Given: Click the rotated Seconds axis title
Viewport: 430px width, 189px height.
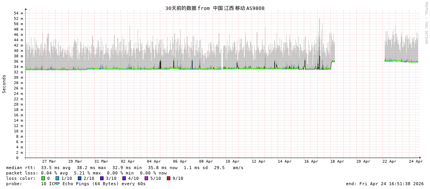Looking at the screenshot, I should pos(4,84).
